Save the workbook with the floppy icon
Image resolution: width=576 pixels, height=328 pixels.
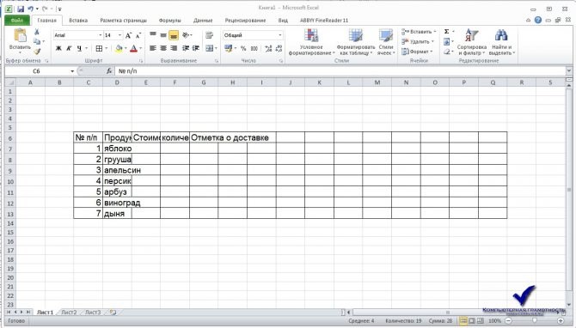[x=21, y=9]
